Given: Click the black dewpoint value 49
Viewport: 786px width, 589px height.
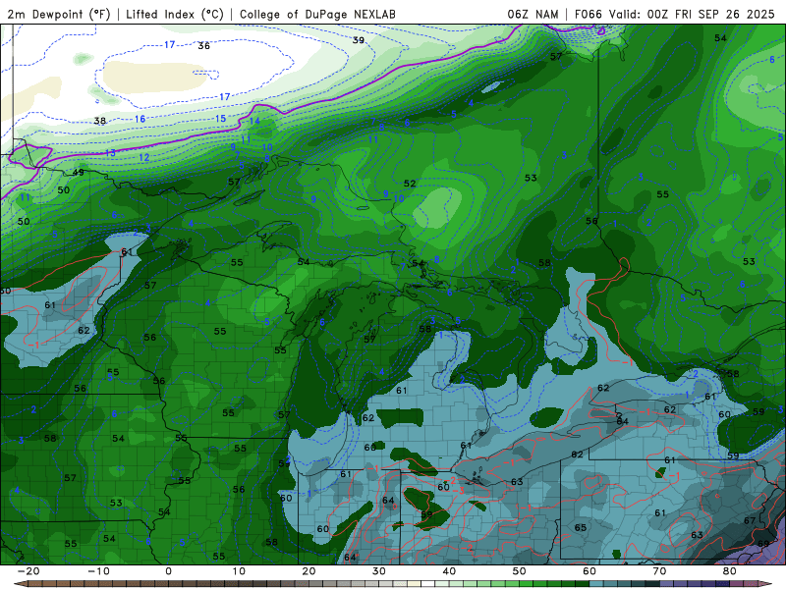Looking at the screenshot, I should point(79,173).
